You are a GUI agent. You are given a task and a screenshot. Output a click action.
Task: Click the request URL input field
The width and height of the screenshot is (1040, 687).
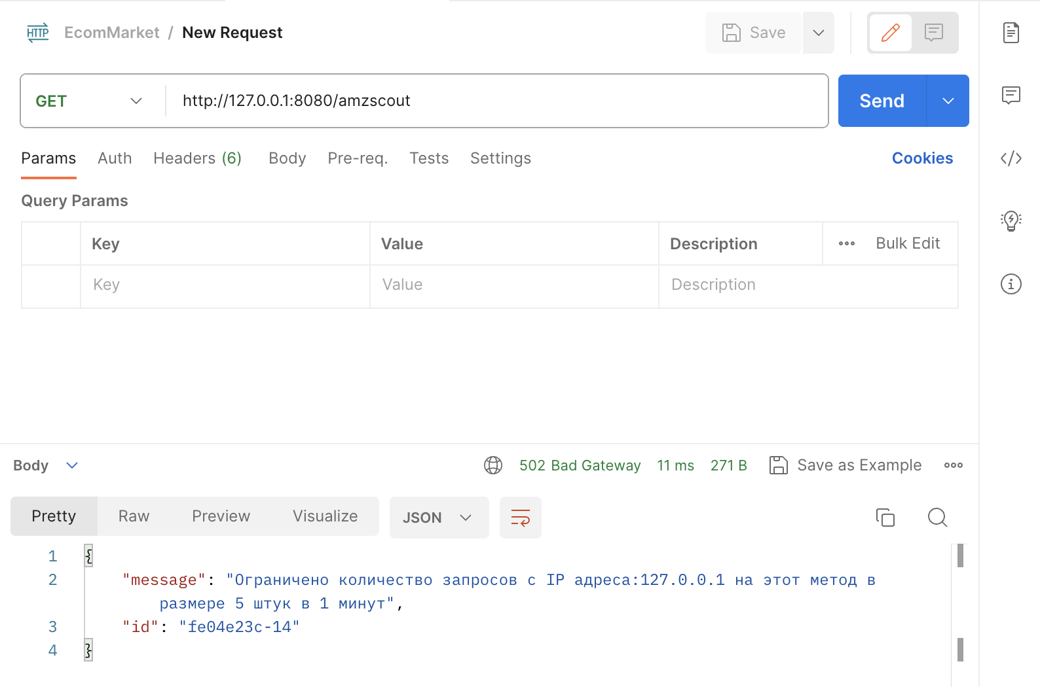click(496, 101)
